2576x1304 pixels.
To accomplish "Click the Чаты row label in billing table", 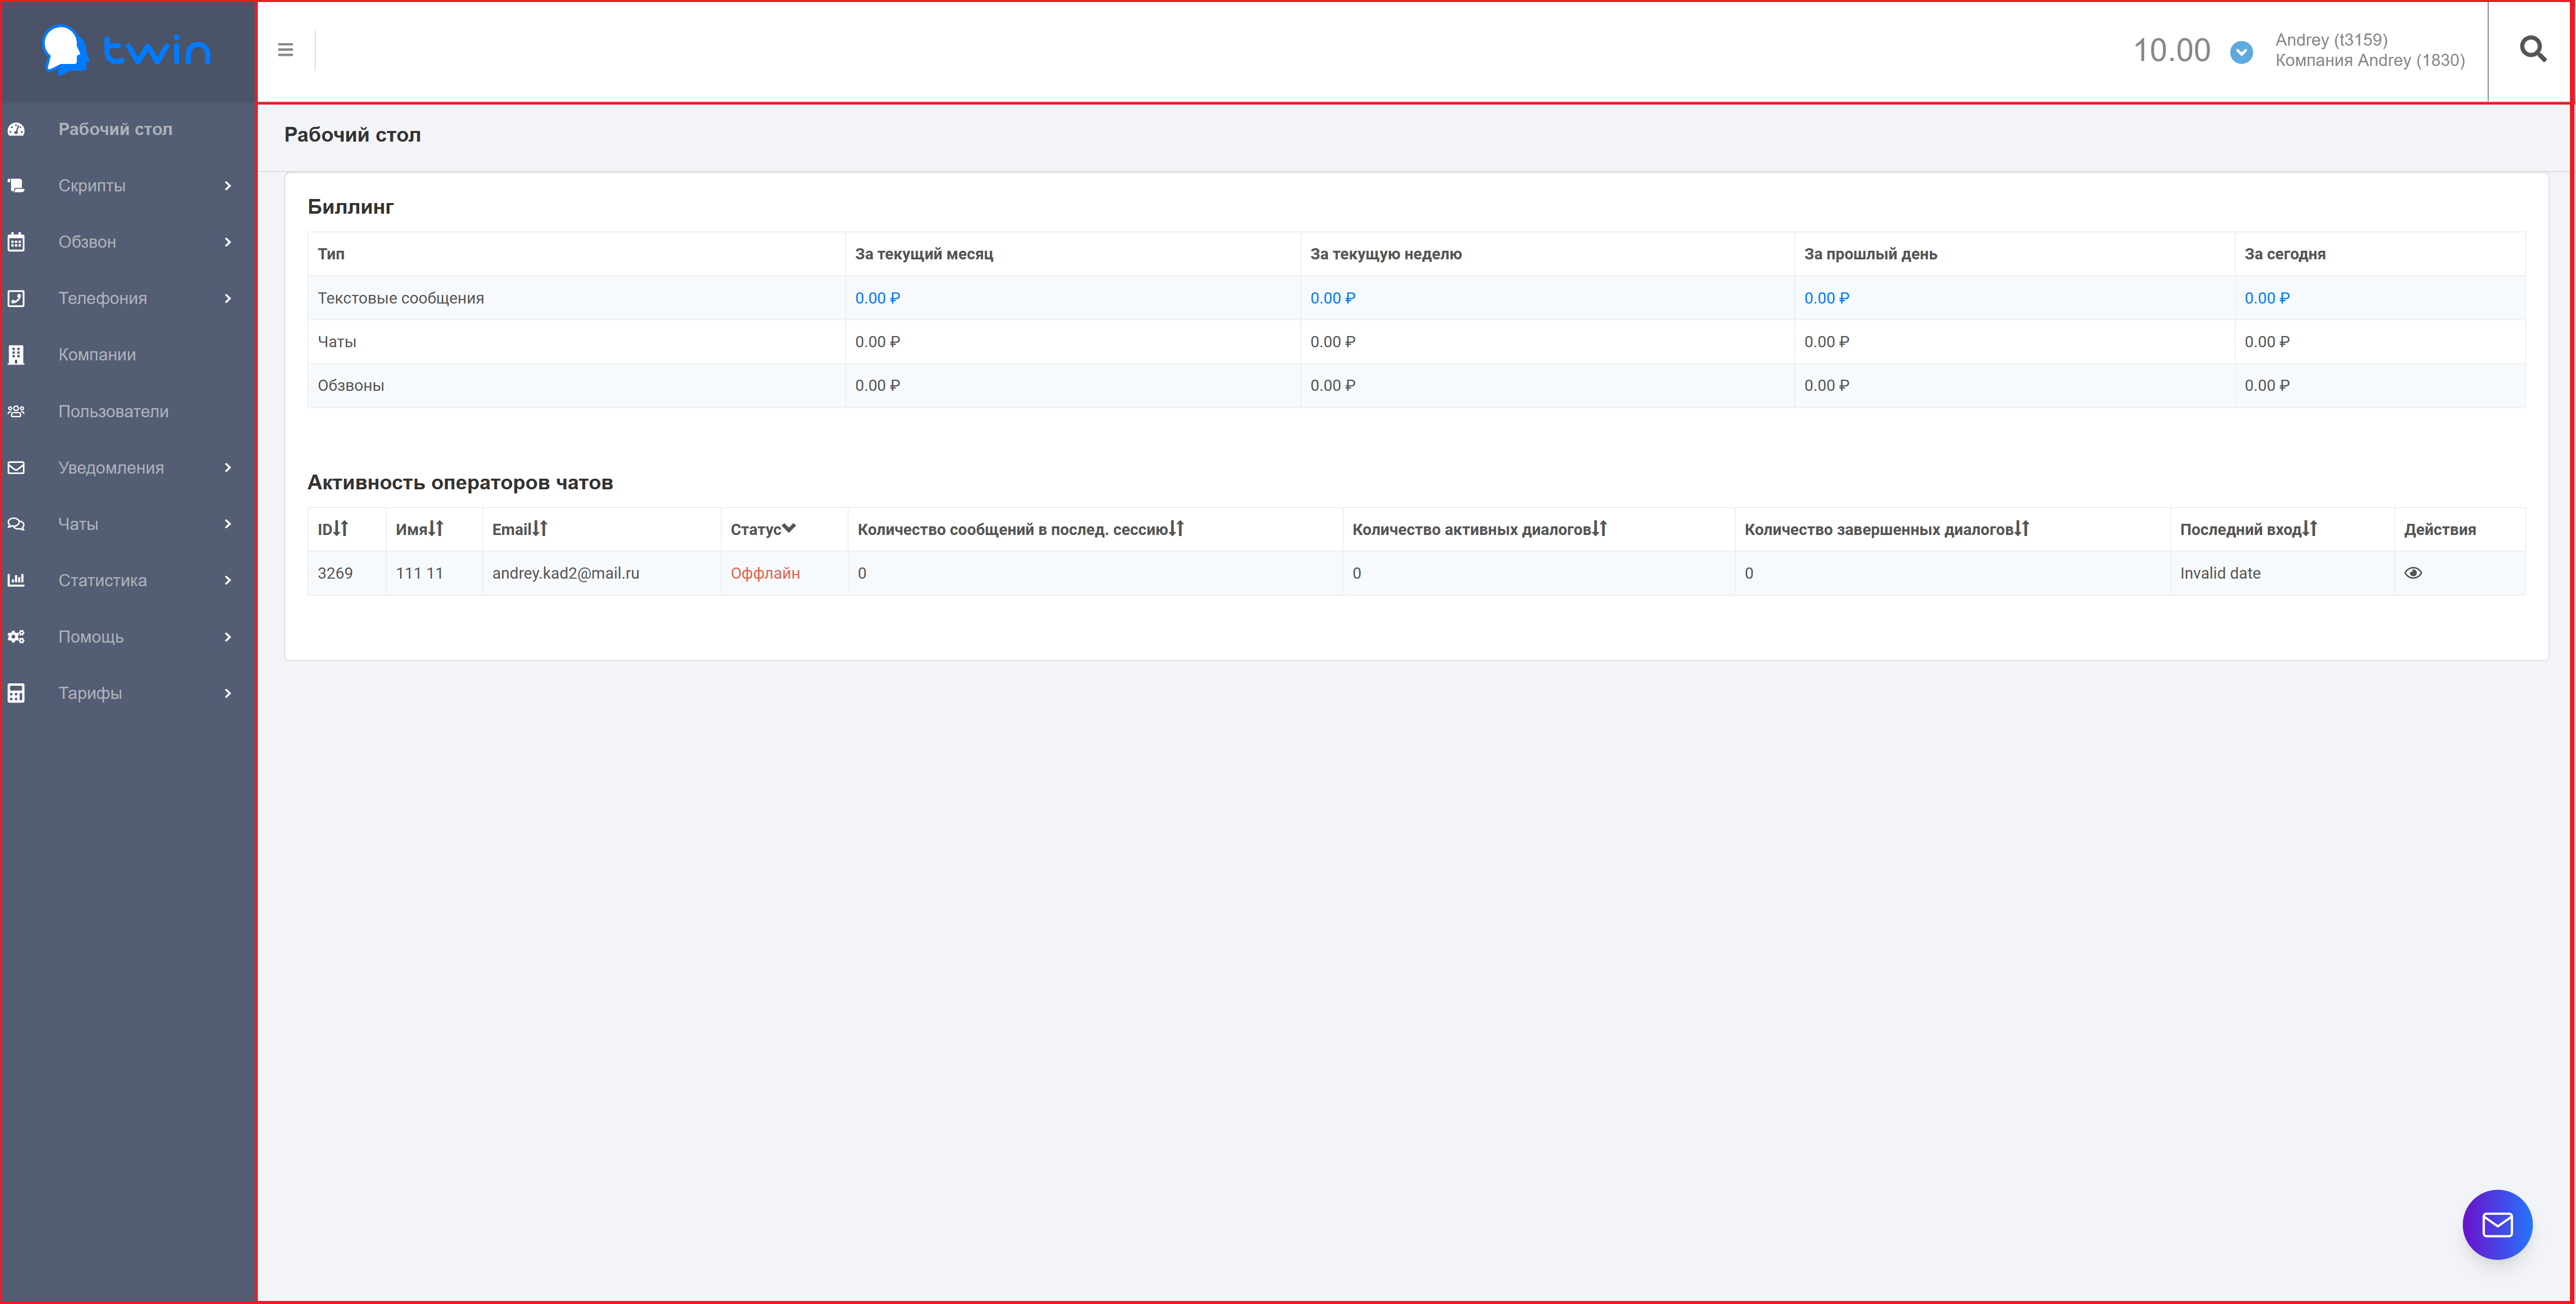I will coord(337,342).
